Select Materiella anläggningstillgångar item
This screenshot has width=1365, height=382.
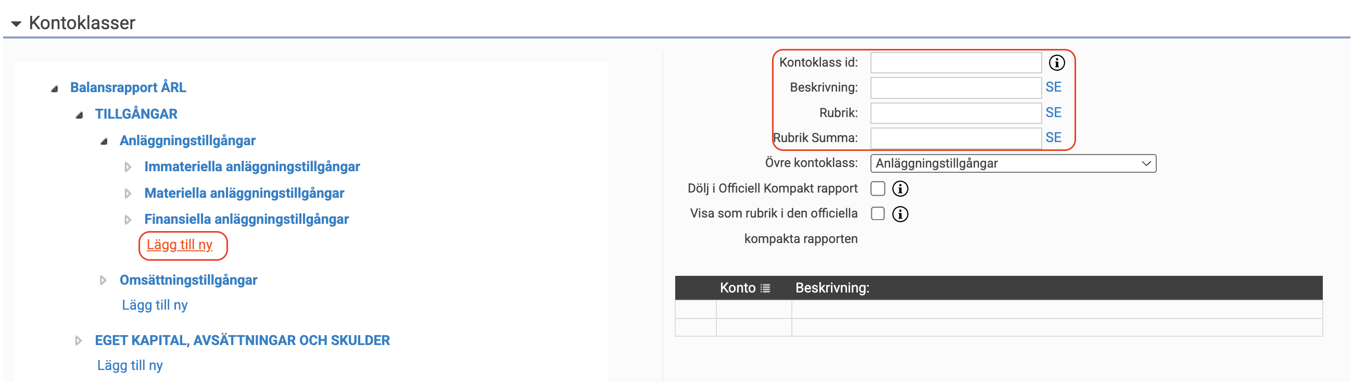click(244, 194)
